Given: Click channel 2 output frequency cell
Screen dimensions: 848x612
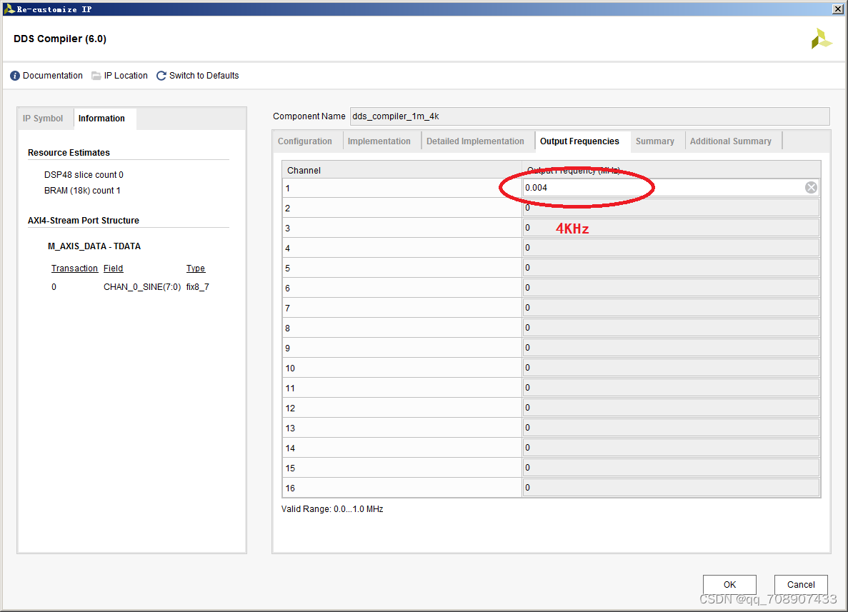Looking at the screenshot, I should [x=671, y=208].
